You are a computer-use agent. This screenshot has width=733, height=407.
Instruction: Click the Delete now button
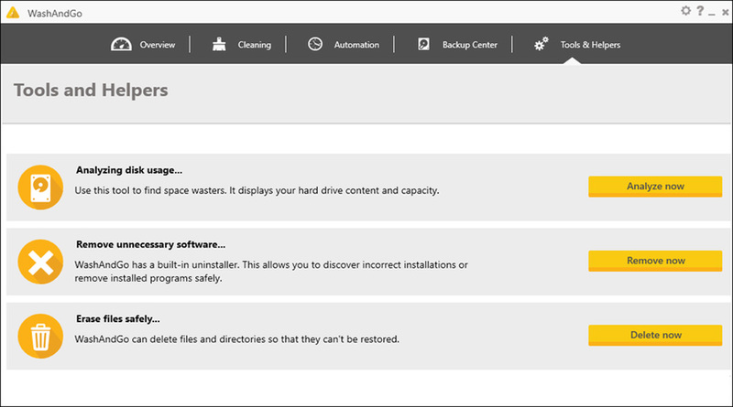click(655, 335)
